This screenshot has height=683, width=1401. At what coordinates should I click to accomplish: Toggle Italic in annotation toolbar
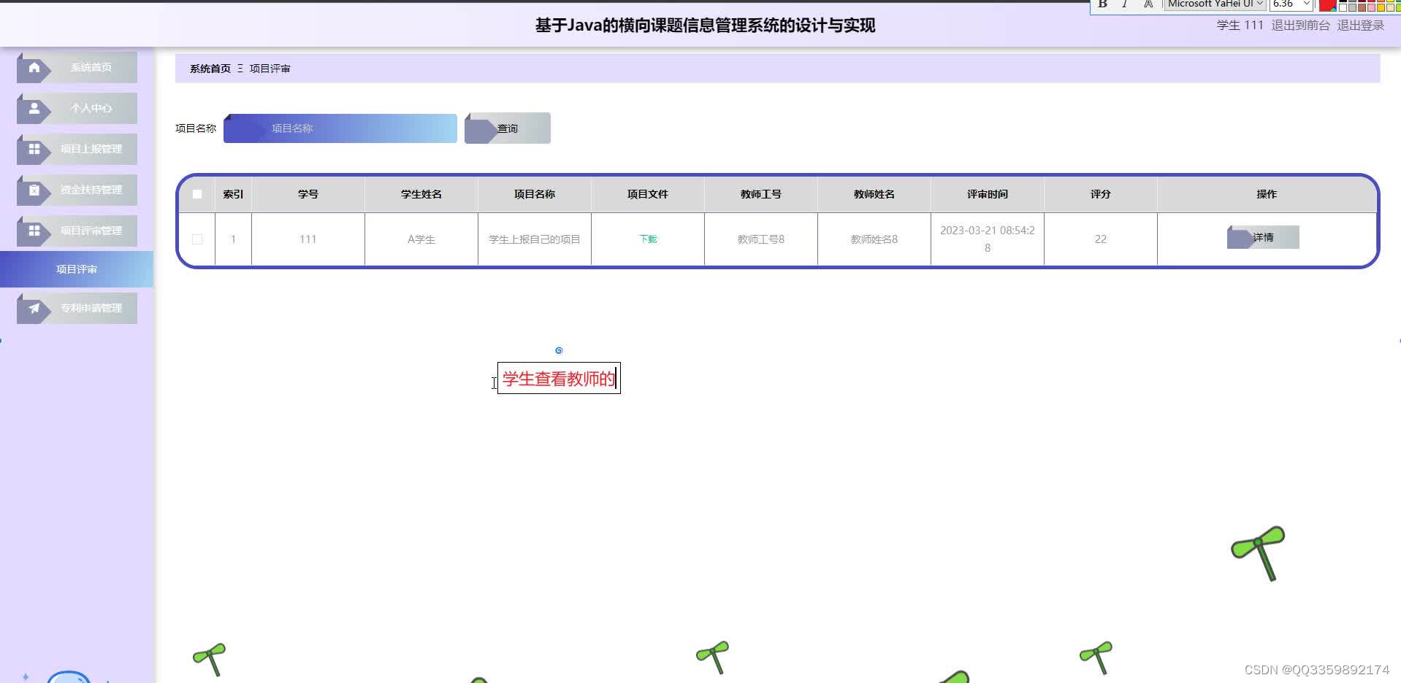point(1125,4)
